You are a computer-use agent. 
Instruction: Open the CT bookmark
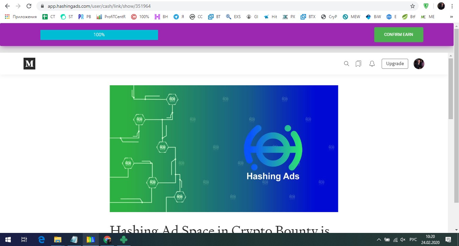49,17
